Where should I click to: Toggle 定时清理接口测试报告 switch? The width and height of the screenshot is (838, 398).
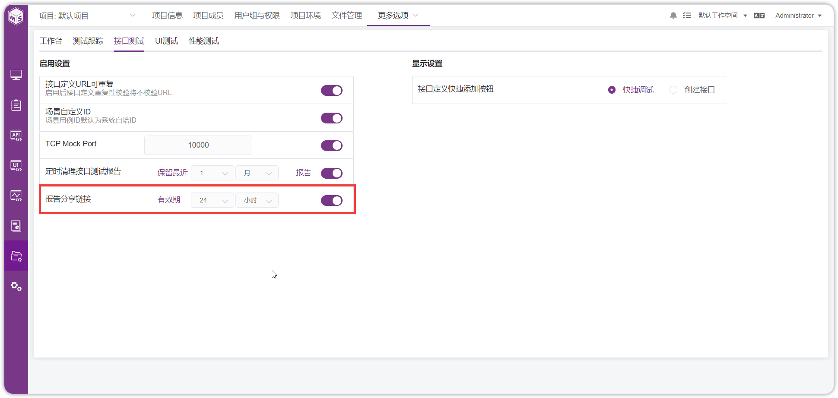[x=332, y=173]
